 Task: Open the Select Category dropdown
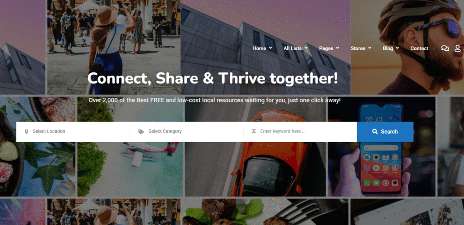tap(186, 132)
